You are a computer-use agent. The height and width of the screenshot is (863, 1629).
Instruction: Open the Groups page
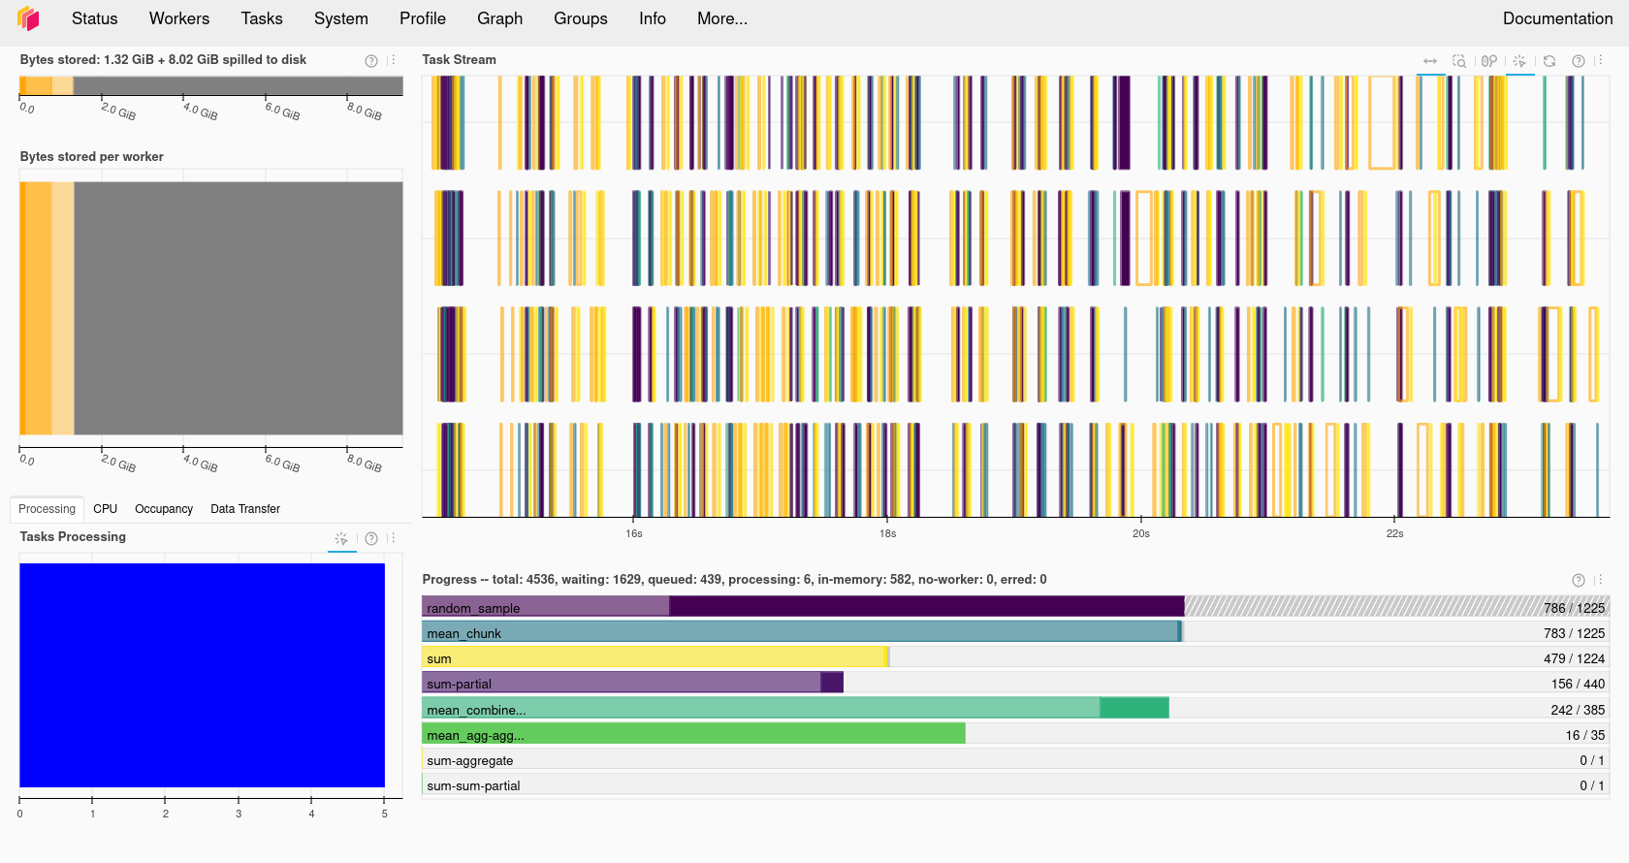point(581,18)
